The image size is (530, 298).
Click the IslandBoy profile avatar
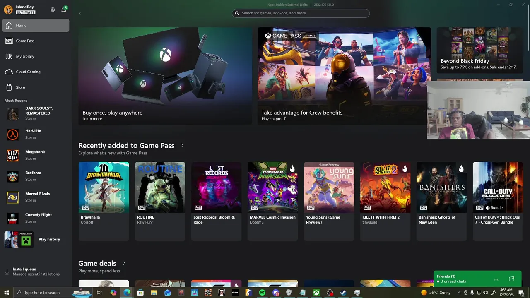click(x=8, y=10)
